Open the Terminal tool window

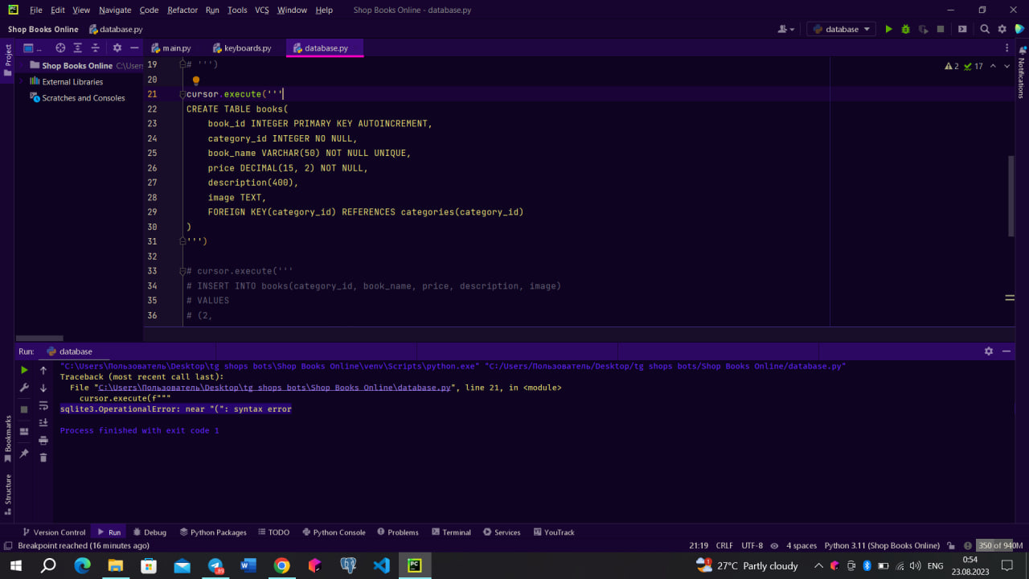point(450,532)
